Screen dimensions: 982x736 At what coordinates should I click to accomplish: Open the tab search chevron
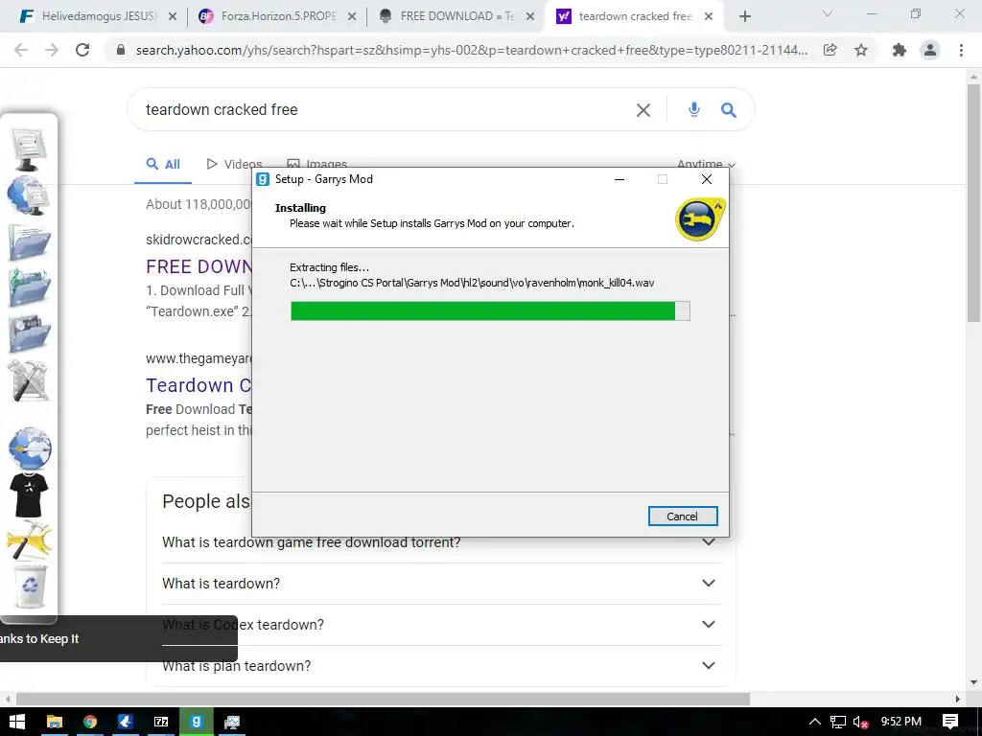click(x=828, y=13)
